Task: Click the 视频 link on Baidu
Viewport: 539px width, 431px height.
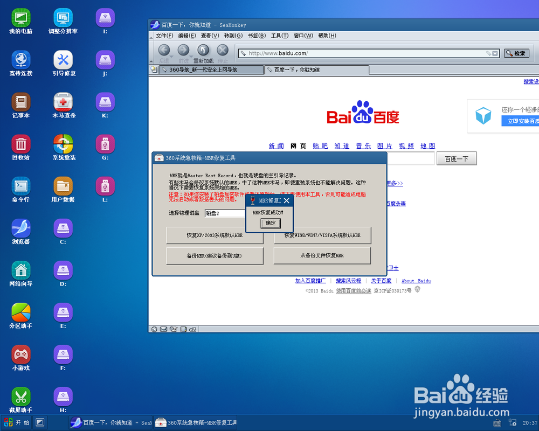Action: point(406,146)
